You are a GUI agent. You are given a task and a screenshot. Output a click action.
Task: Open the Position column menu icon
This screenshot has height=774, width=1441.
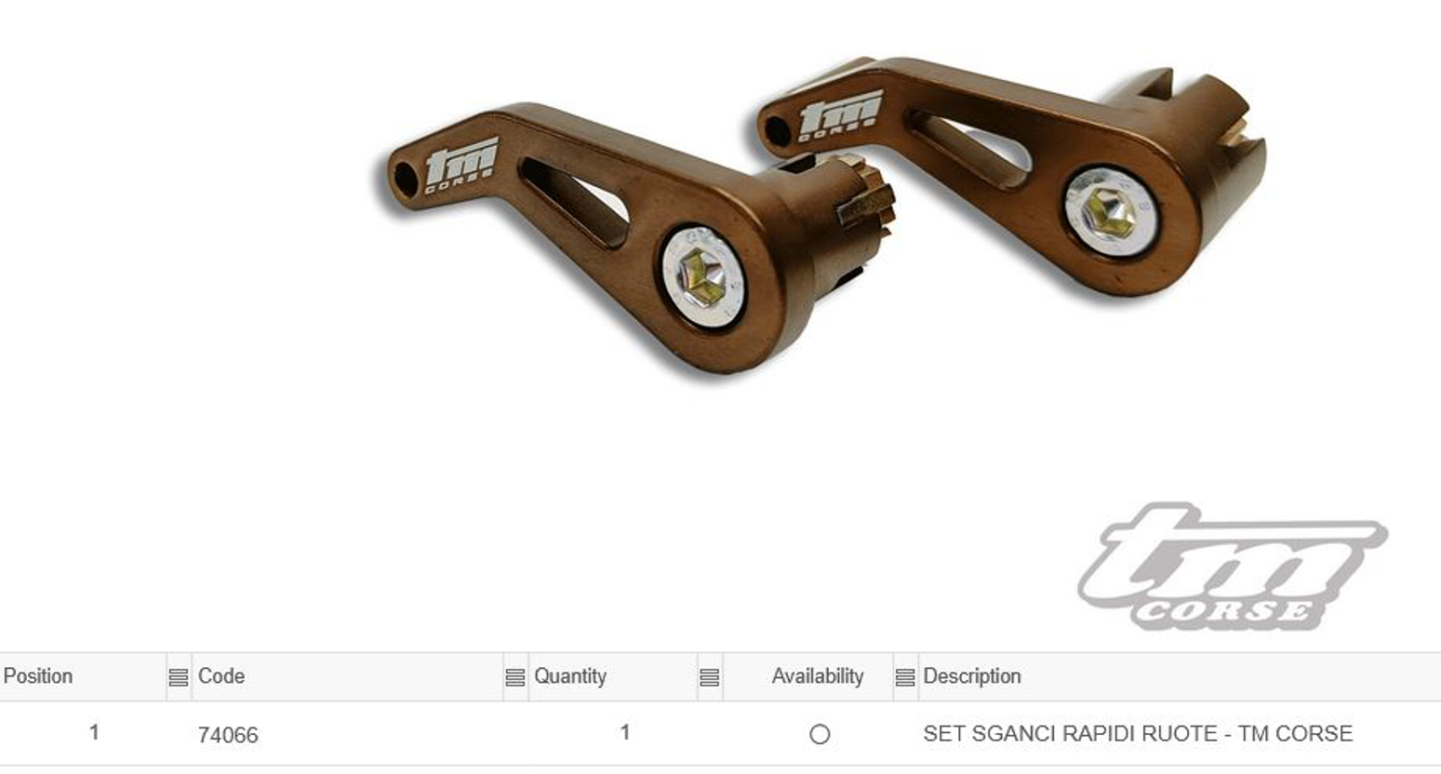pos(178,677)
